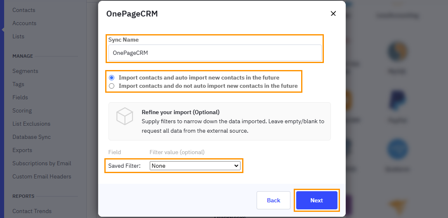Click the Sync Name input field

click(x=215, y=53)
